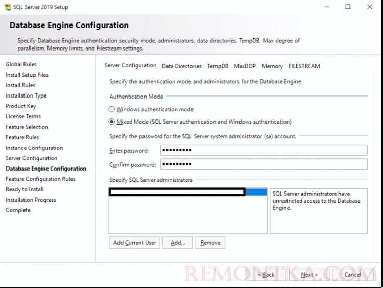Screen dimensions: 383x288
Task: Click Feature Selection step
Action: click(27, 127)
